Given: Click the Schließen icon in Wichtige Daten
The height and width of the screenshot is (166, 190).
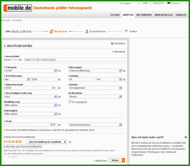Looking at the screenshot, I should pyautogui.click(x=112, y=43).
